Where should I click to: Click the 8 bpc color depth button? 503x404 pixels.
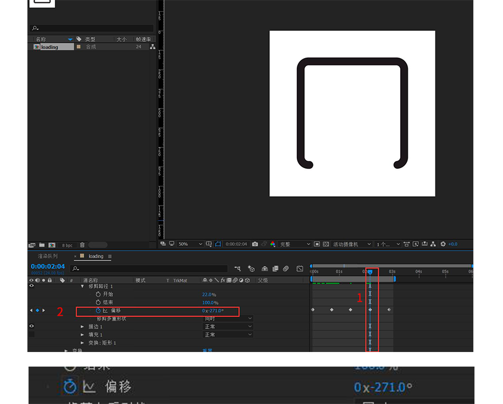coord(67,245)
